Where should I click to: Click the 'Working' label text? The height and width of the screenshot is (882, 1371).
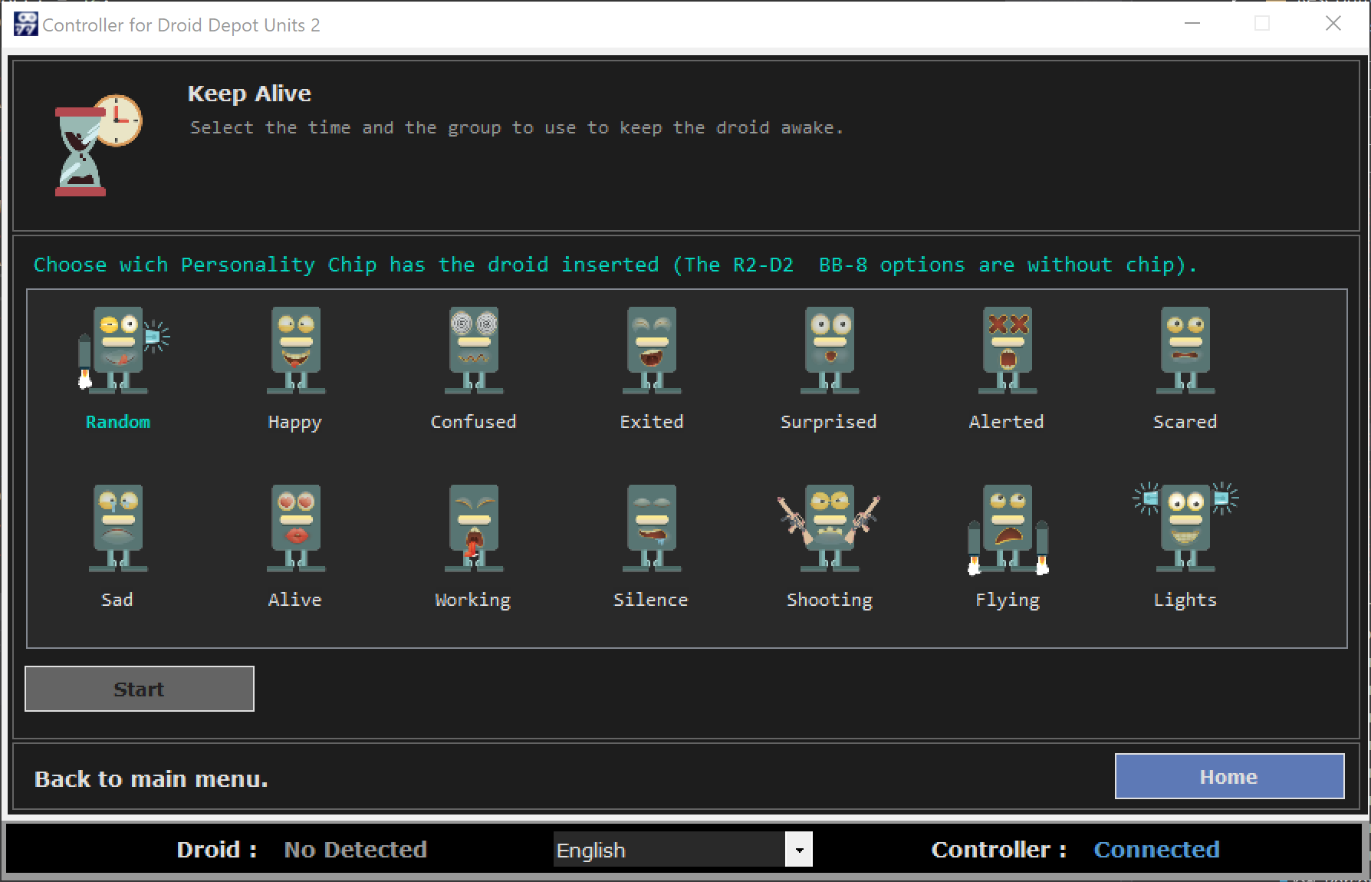[x=473, y=601]
